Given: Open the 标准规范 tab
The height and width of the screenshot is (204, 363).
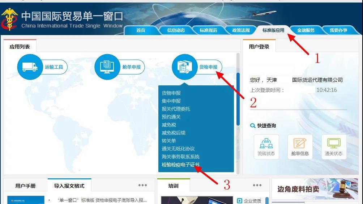Looking at the screenshot, I should (208, 30).
